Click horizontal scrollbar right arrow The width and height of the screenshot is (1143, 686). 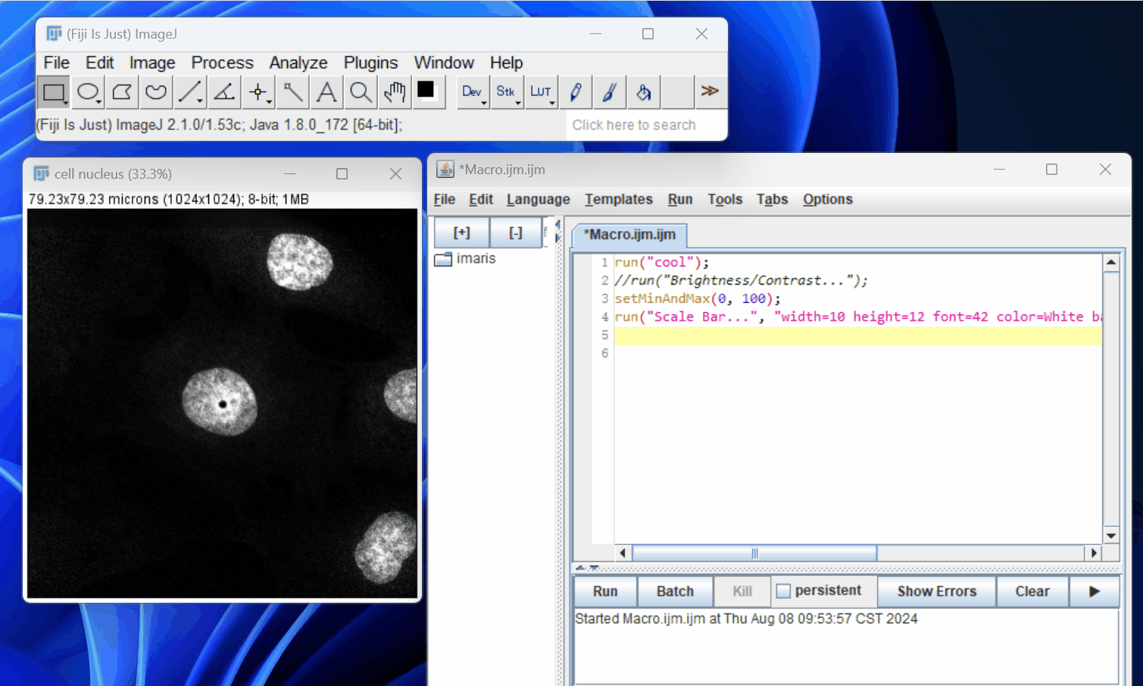click(x=1094, y=553)
